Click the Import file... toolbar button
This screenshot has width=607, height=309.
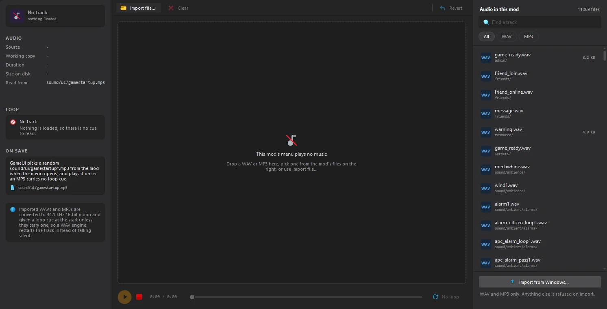138,8
